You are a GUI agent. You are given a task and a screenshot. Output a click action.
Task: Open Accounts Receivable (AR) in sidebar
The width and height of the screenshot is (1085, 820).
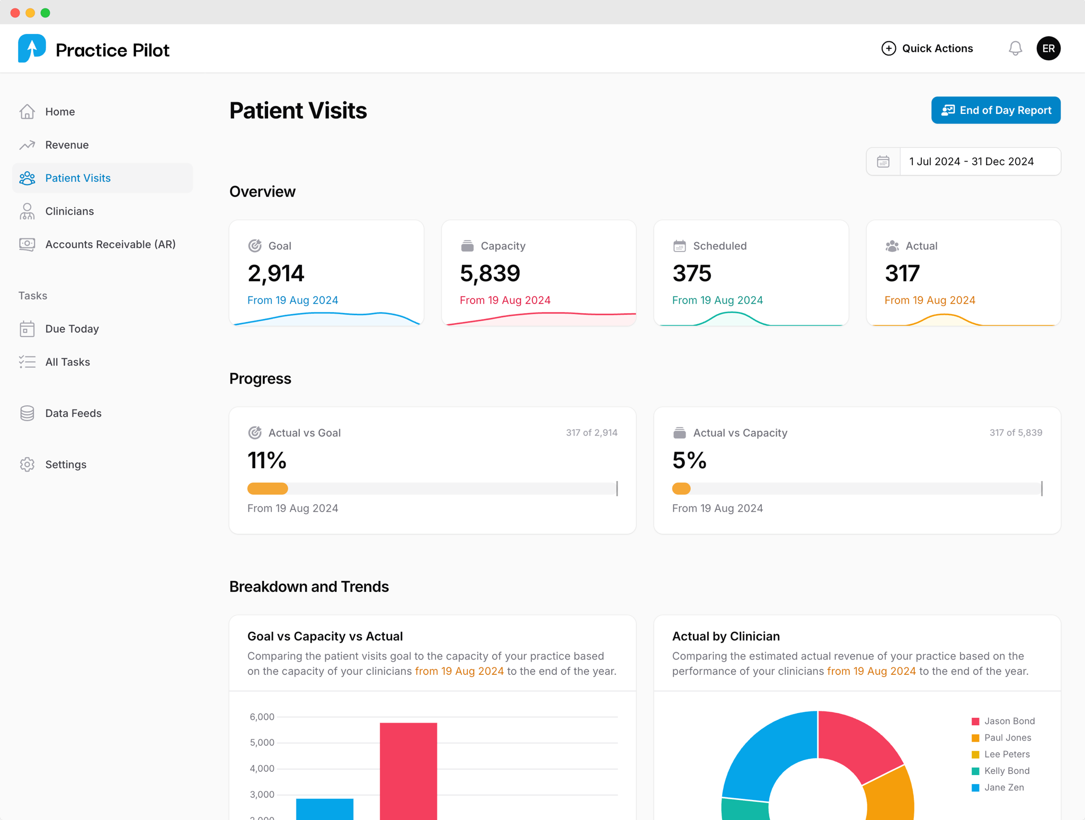pyautogui.click(x=110, y=245)
